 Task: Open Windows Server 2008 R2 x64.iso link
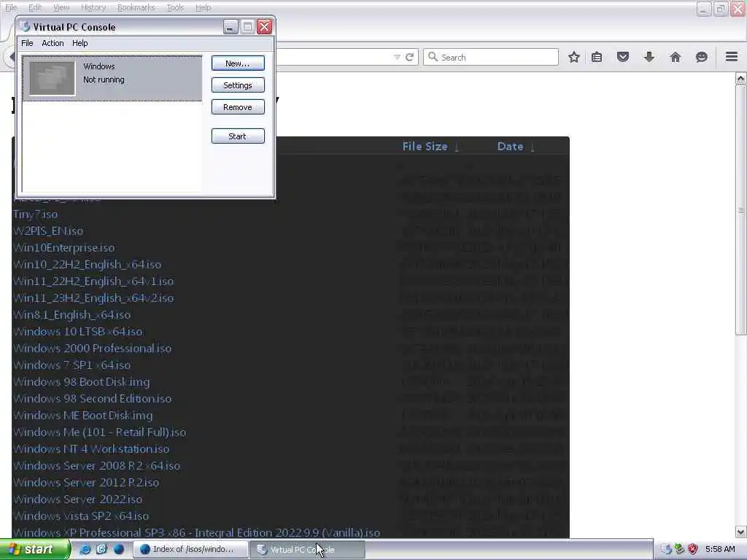point(97,466)
